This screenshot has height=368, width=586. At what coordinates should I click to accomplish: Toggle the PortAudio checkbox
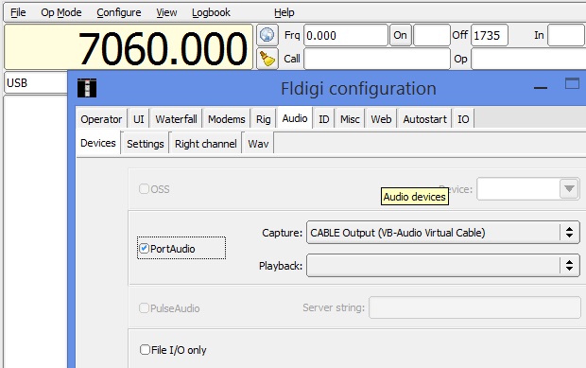coord(144,248)
